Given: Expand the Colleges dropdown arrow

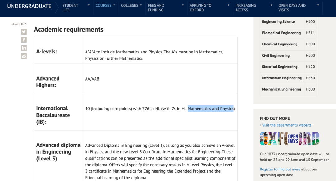Looking at the screenshot, I should point(141,5).
